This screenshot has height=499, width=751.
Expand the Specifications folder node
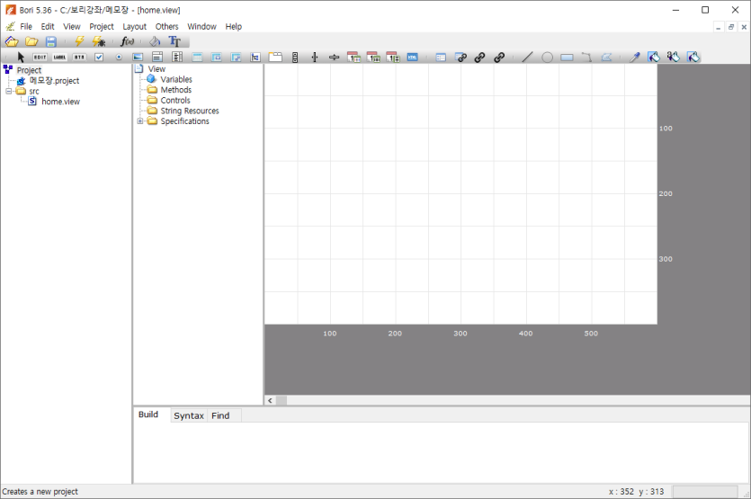click(140, 121)
